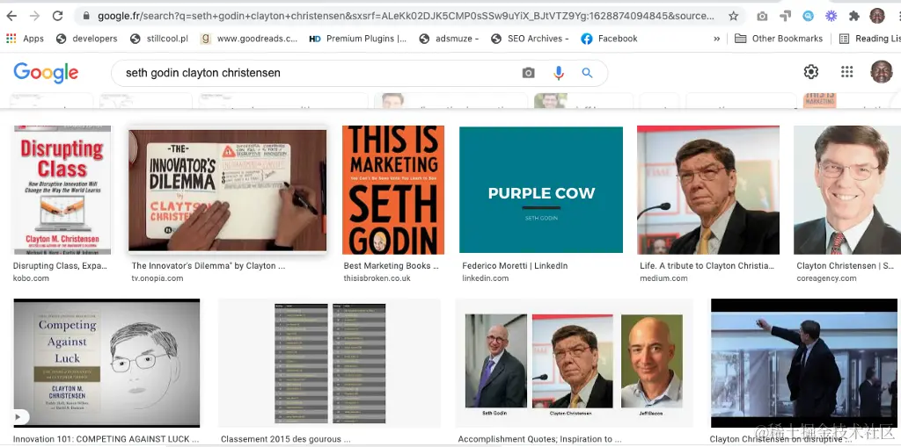Open the 'Best Marketing Books' caption

point(392,266)
